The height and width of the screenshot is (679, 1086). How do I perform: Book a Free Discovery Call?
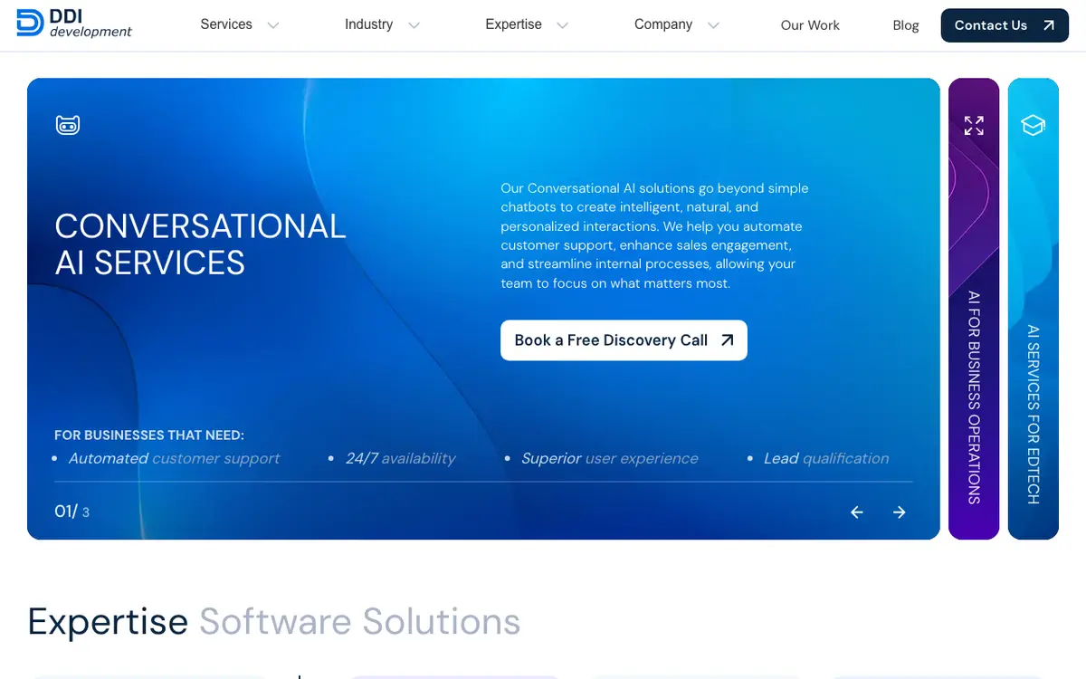coord(624,340)
